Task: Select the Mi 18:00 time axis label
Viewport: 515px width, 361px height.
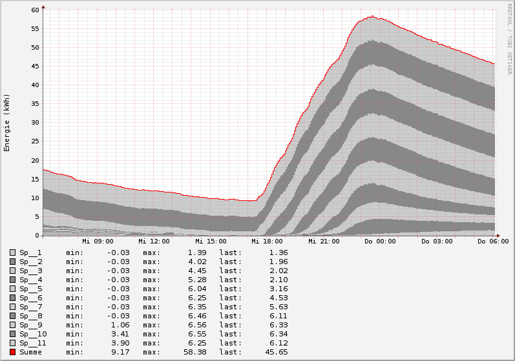Action: pos(267,242)
